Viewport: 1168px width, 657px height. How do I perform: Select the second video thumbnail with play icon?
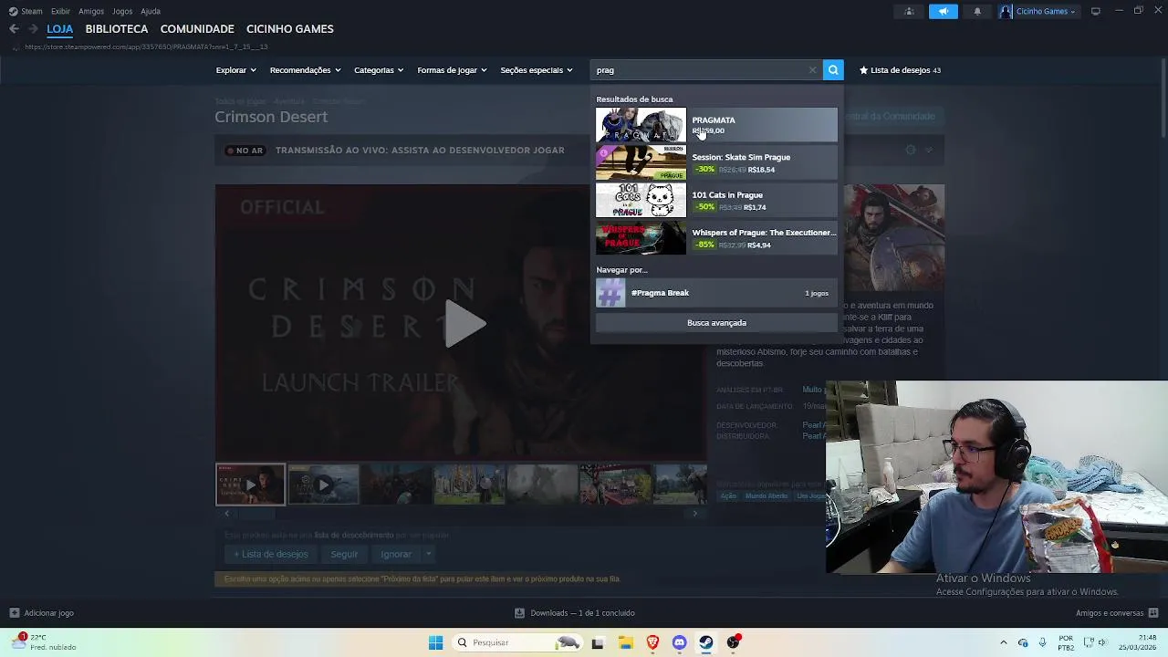[x=324, y=485]
